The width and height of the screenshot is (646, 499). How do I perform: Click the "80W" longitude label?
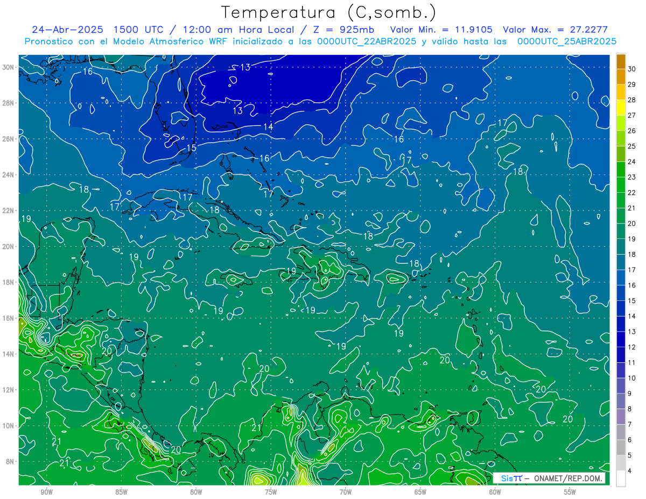point(196,492)
